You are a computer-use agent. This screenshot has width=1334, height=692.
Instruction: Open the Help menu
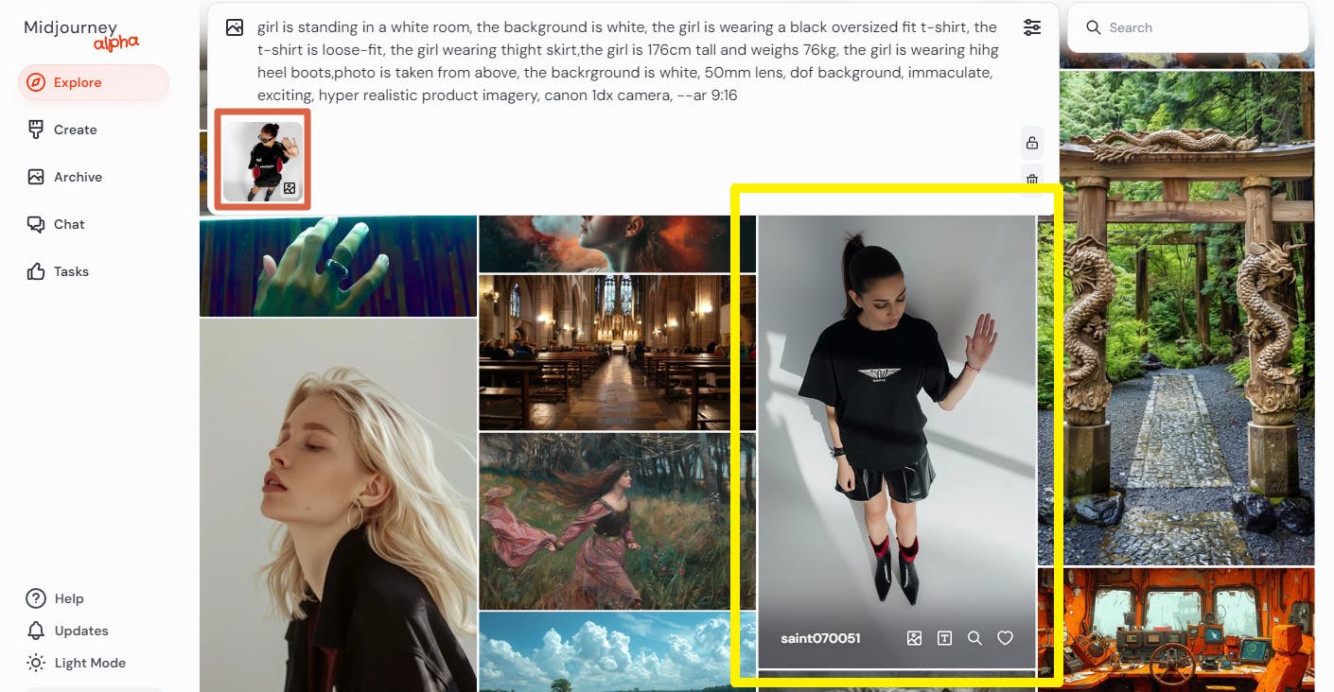55,598
